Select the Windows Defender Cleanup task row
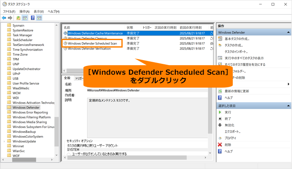 point(138,38)
